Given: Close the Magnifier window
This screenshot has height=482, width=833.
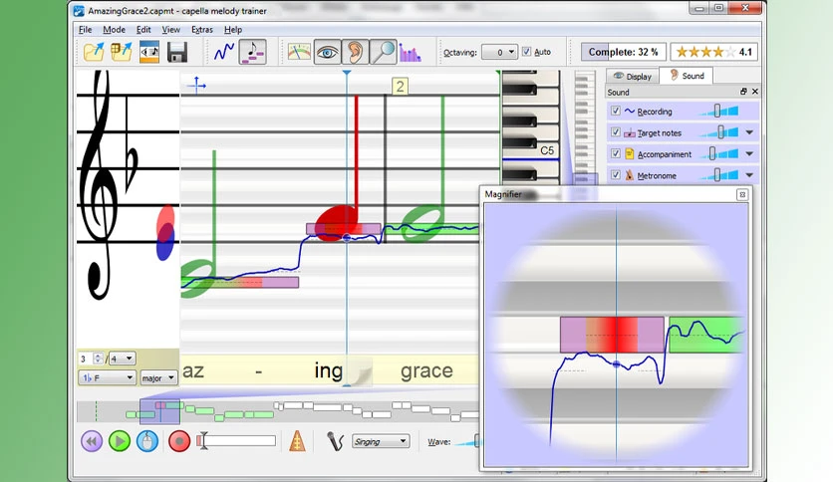Looking at the screenshot, I should (x=742, y=195).
